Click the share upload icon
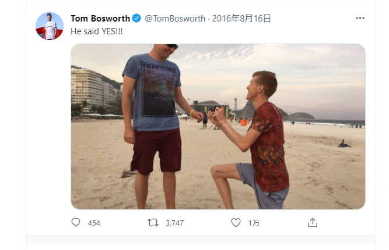This screenshot has height=250, width=389. point(312,223)
